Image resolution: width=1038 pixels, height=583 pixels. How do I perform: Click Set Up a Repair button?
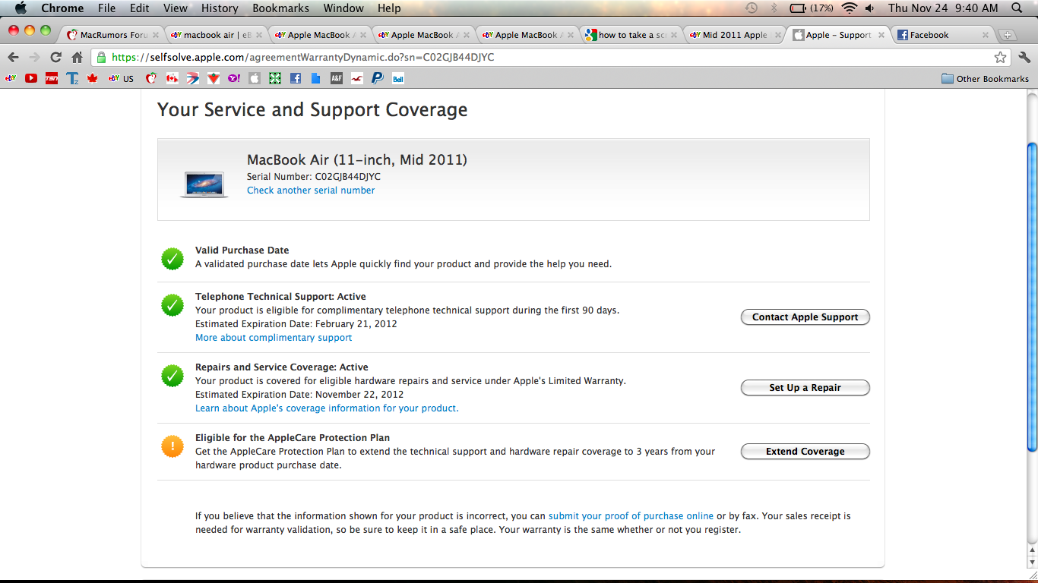805,388
